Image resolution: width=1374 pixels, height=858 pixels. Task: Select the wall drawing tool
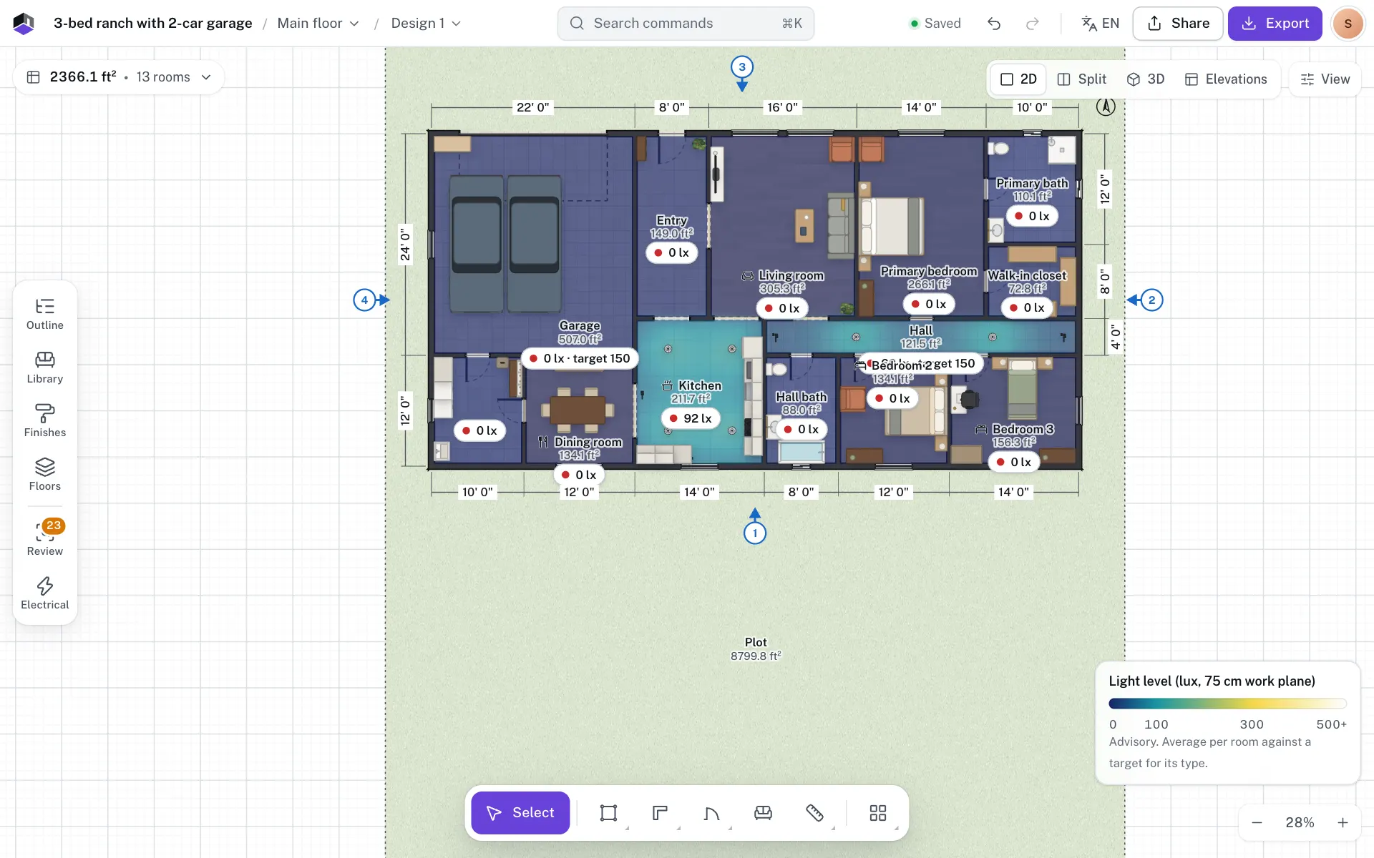[x=661, y=813]
